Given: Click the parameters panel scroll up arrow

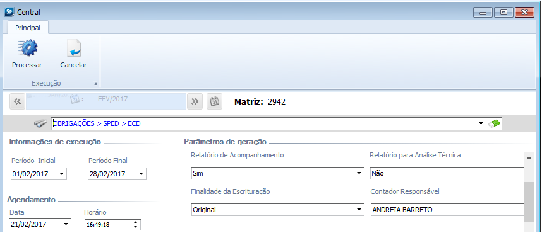Looking at the screenshot, I should 529,158.
